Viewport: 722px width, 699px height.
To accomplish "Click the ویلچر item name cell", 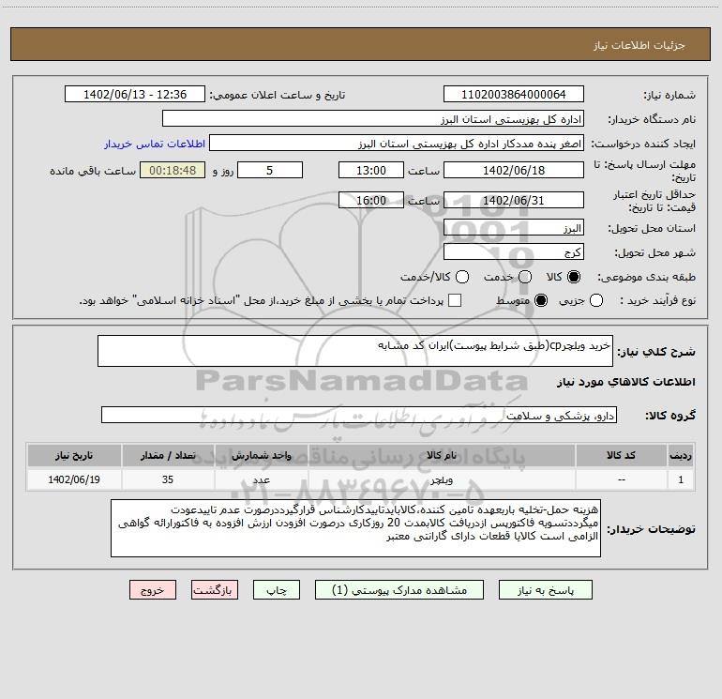I will click(x=441, y=479).
